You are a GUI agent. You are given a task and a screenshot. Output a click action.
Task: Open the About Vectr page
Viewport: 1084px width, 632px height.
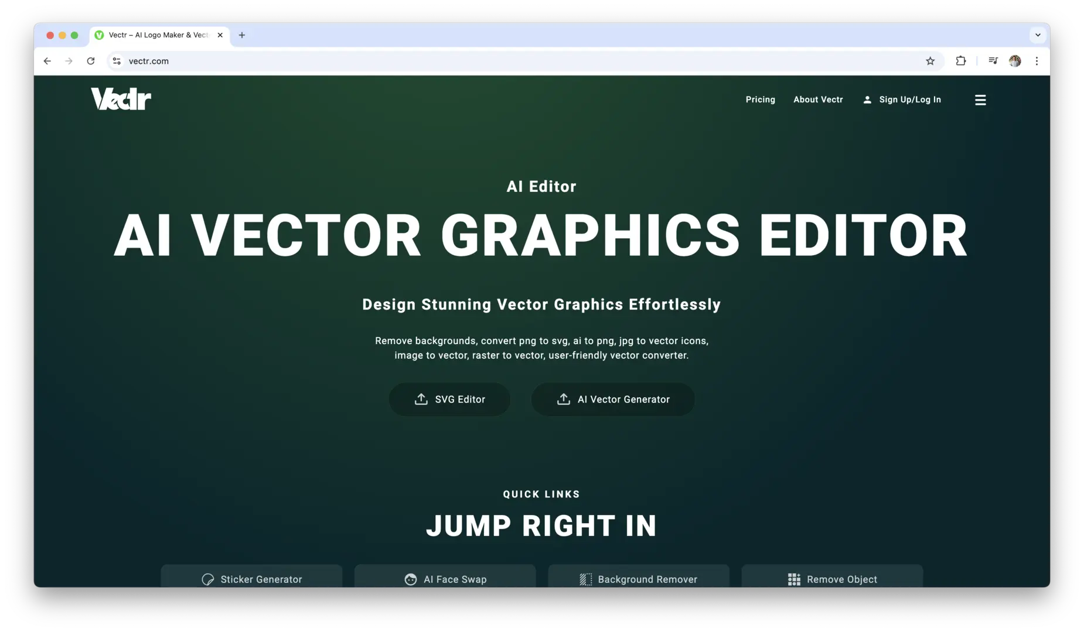pos(818,100)
